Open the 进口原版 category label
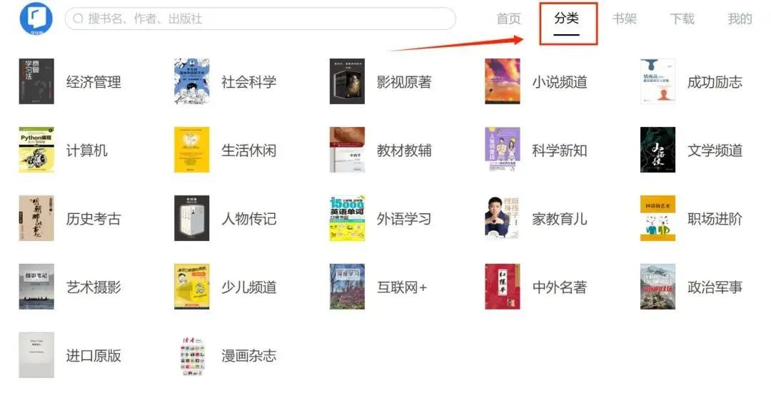The height and width of the screenshot is (393, 771). point(94,356)
